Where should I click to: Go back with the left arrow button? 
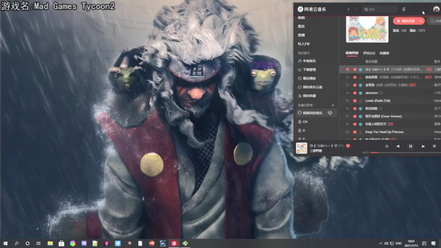pyautogui.click(x=348, y=9)
